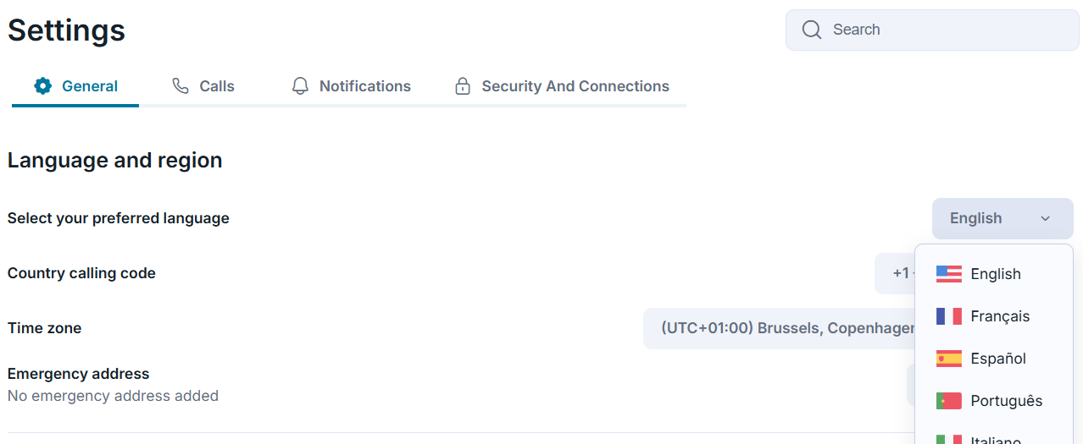Expand the preferred language dropdown
Viewport: 1083px width, 444px height.
1002,218
